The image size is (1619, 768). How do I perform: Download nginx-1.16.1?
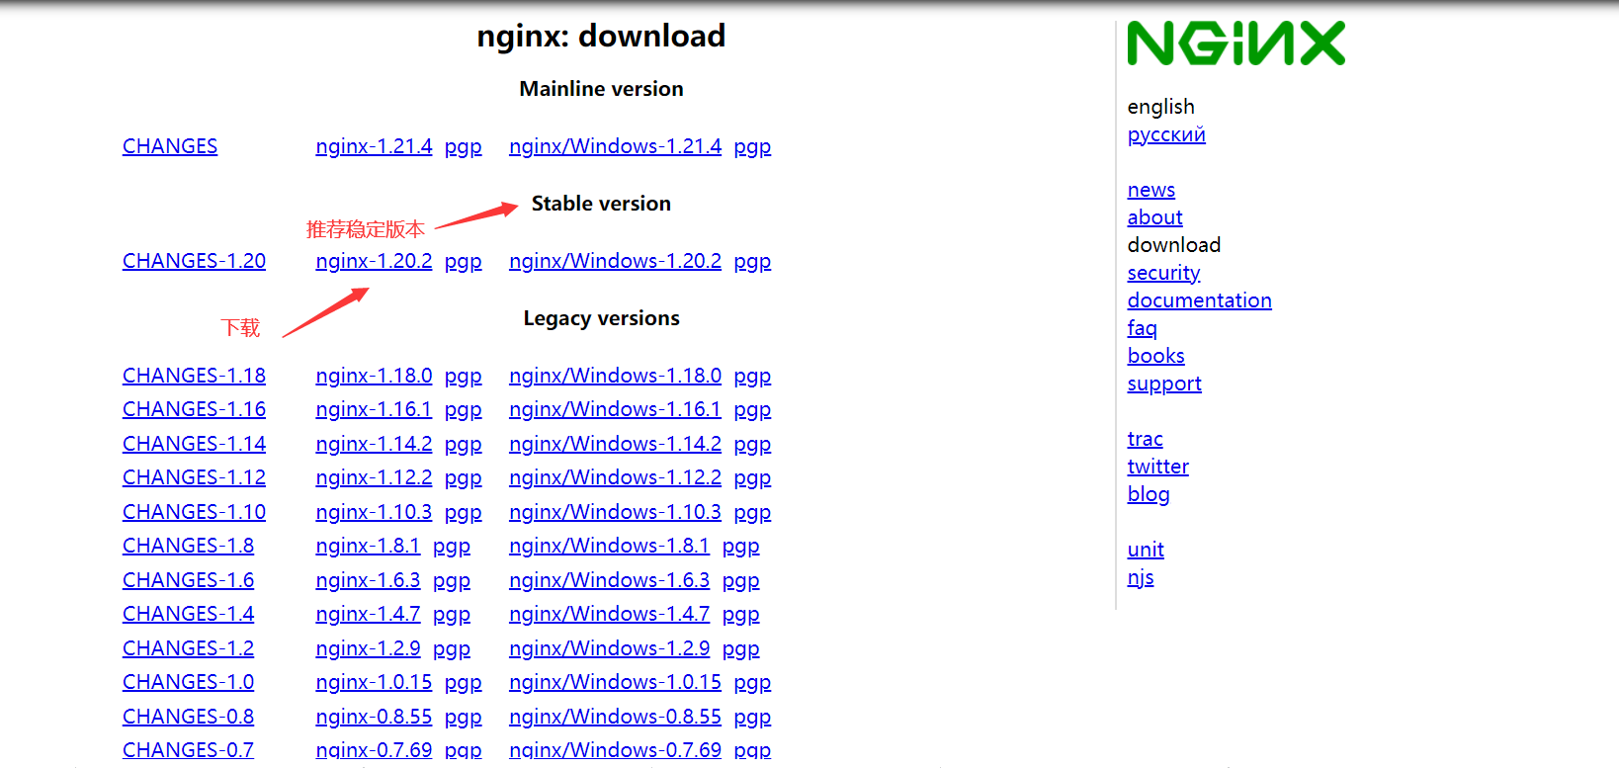click(374, 409)
